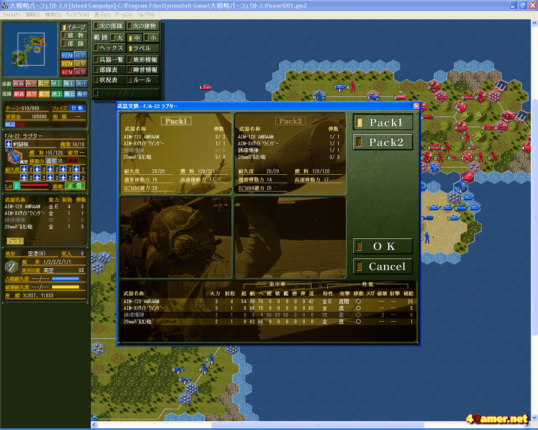This screenshot has height=430, width=538.
Task: Toggle the blue ECM indicator
Action: [x=67, y=55]
